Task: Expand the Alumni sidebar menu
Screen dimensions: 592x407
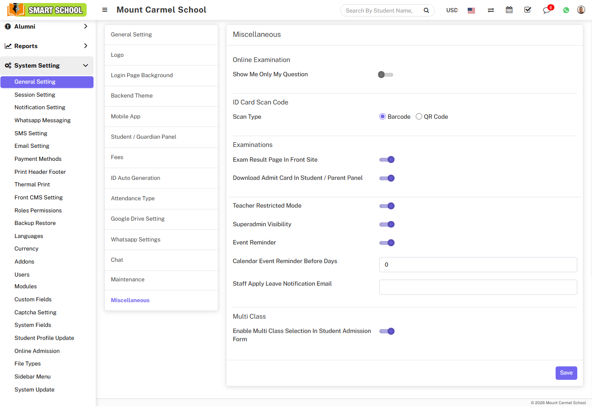Action: click(x=47, y=26)
